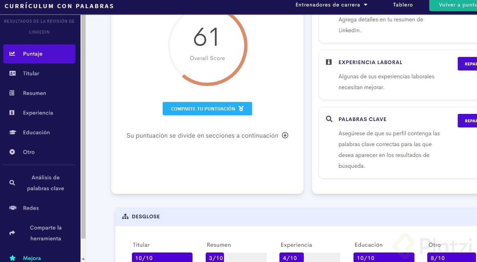Select the Análisis de palabras clave magnifier icon
The image size is (477, 262).
point(12,182)
